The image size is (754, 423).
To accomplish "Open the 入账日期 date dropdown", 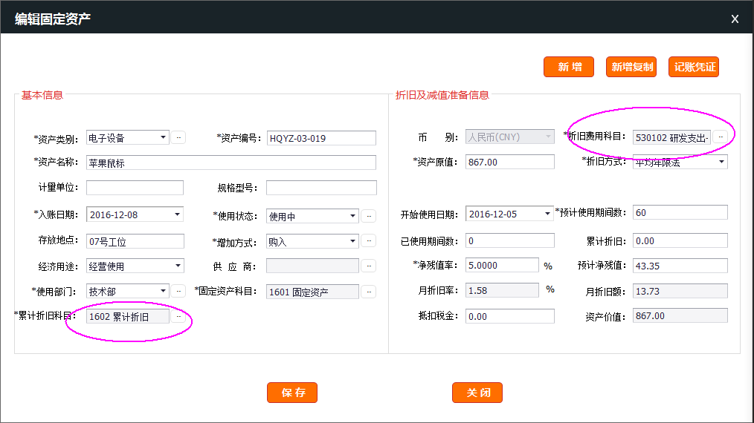I will 178,215.
